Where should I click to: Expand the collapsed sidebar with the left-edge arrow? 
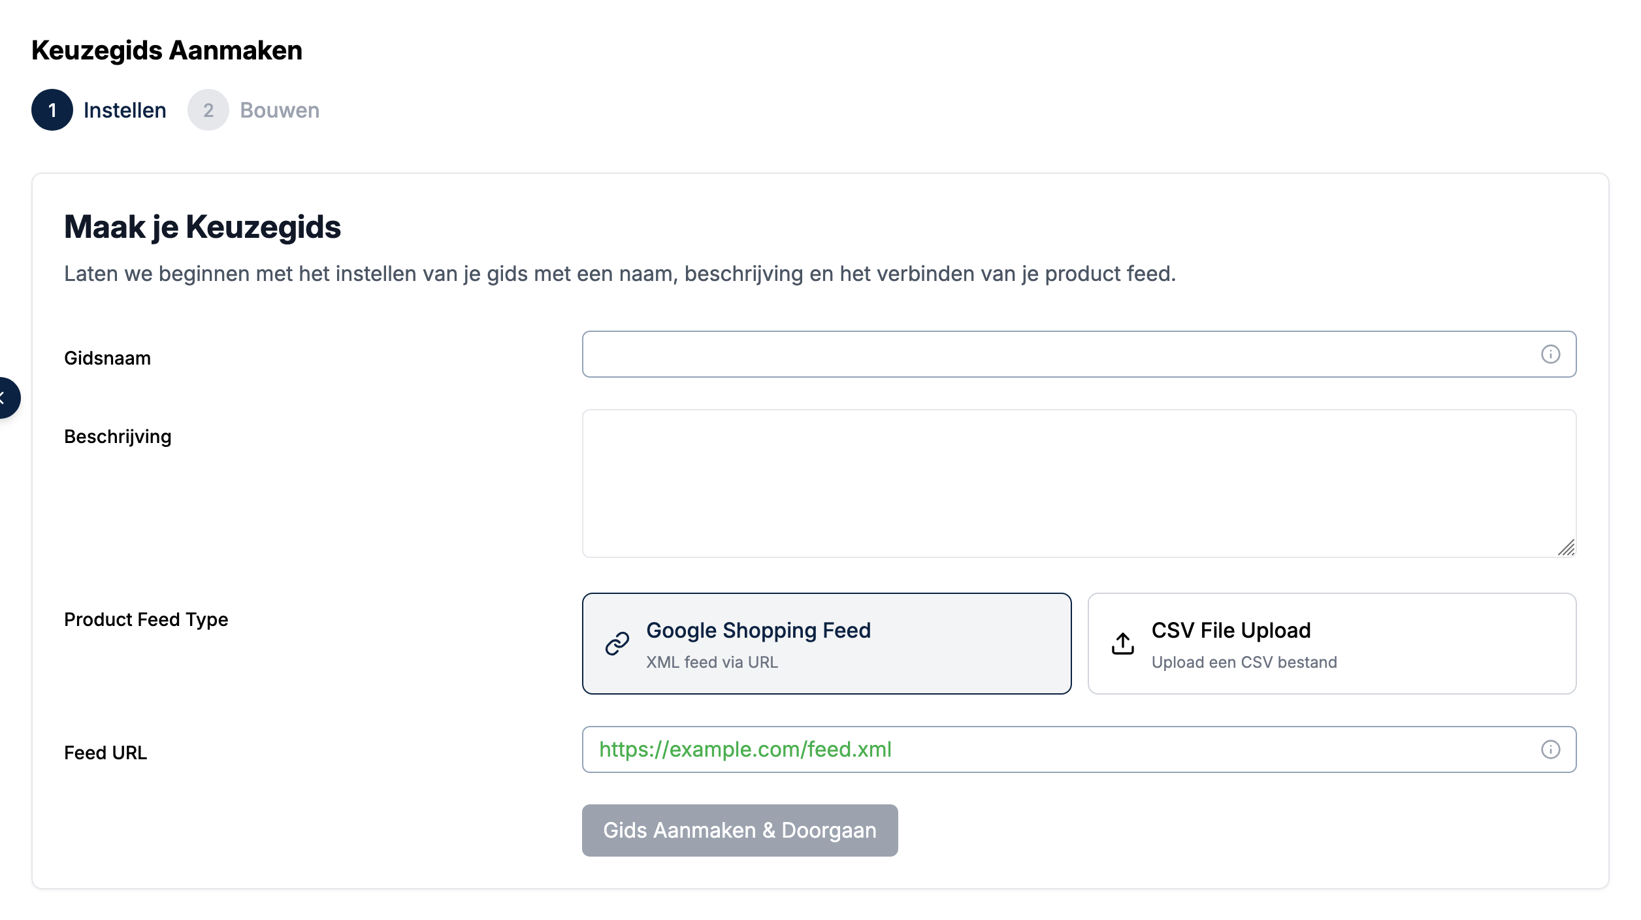pyautogui.click(x=5, y=397)
